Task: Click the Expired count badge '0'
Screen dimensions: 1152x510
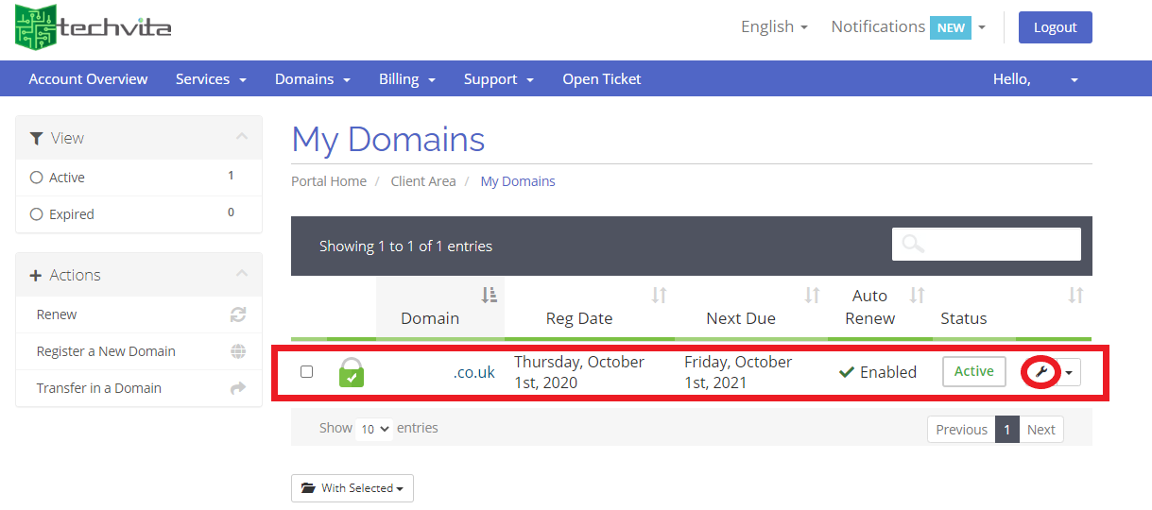Action: tap(231, 212)
